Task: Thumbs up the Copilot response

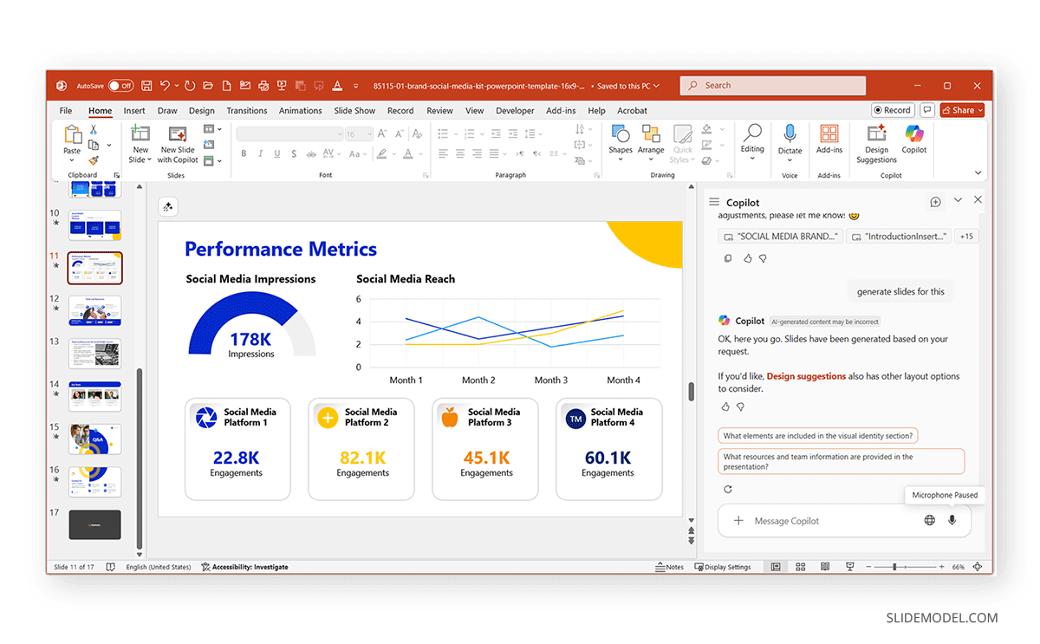Action: tap(725, 407)
